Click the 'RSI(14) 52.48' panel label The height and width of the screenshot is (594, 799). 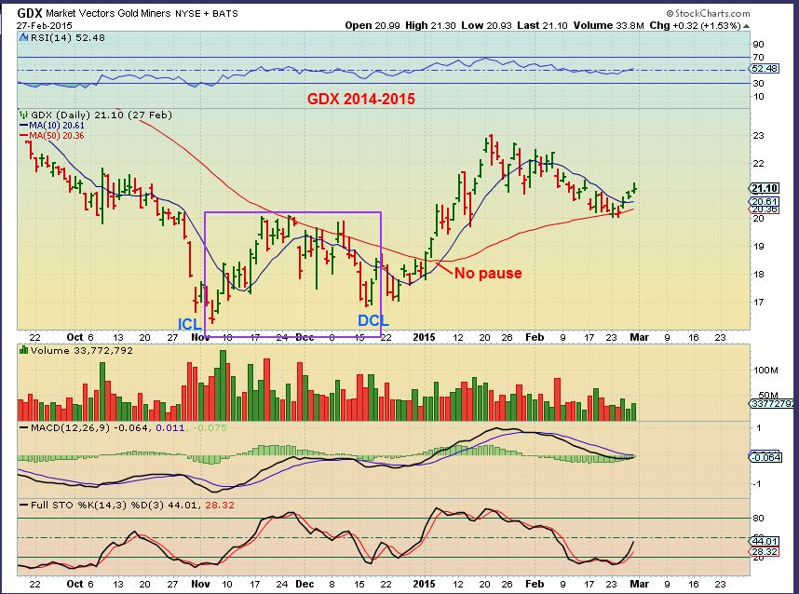point(68,37)
